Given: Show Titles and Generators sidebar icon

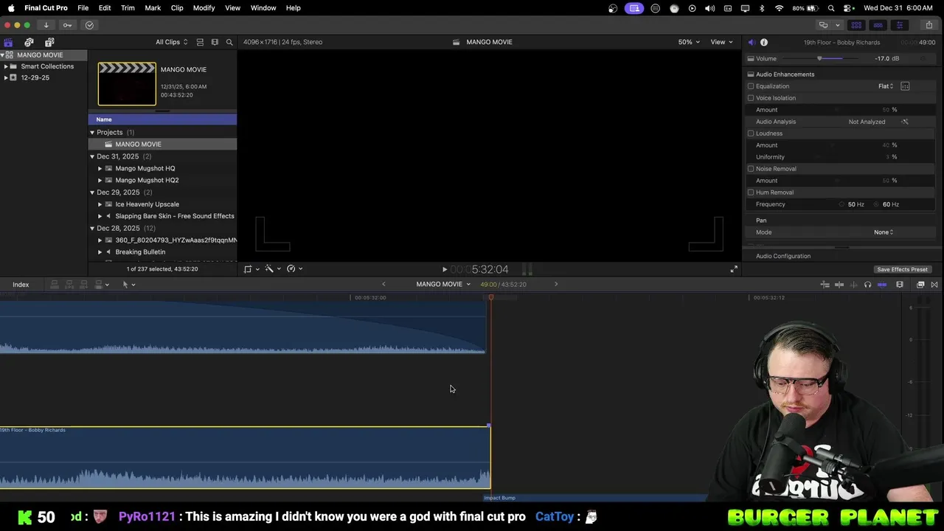Looking at the screenshot, I should (49, 42).
